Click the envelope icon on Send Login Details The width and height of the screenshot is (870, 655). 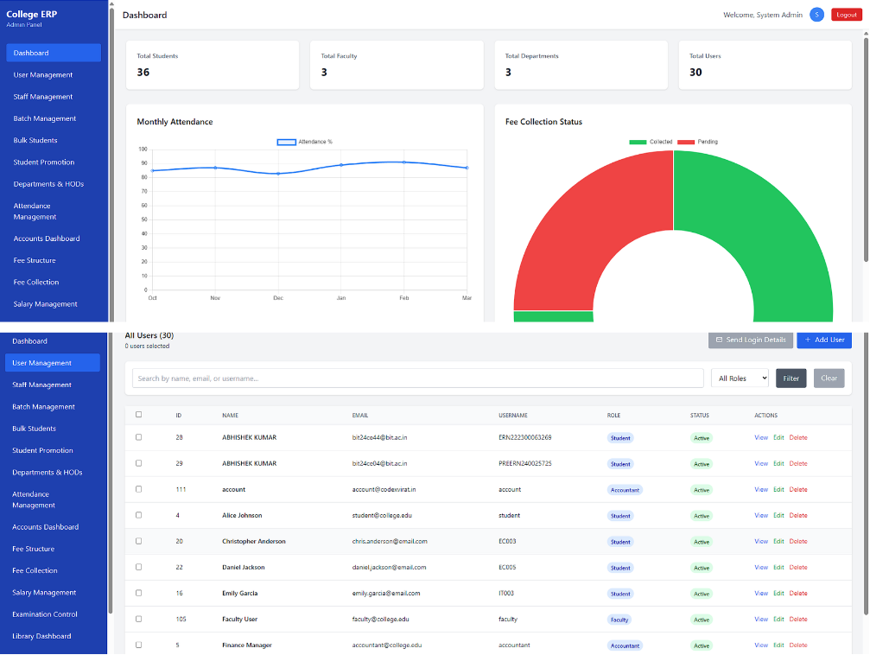(x=719, y=340)
